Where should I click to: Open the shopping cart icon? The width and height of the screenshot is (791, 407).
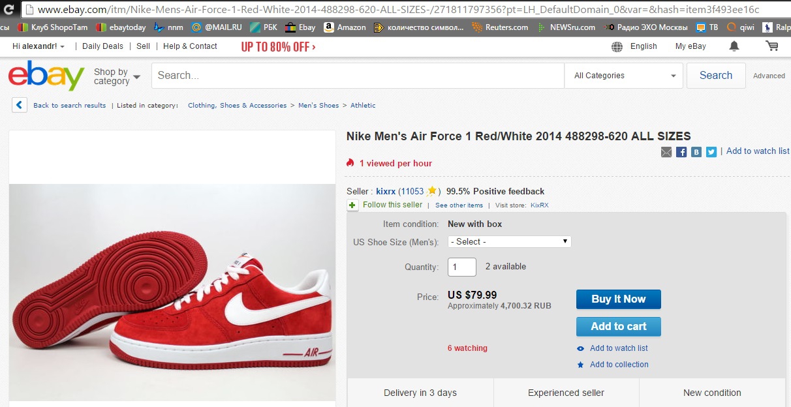(x=772, y=46)
